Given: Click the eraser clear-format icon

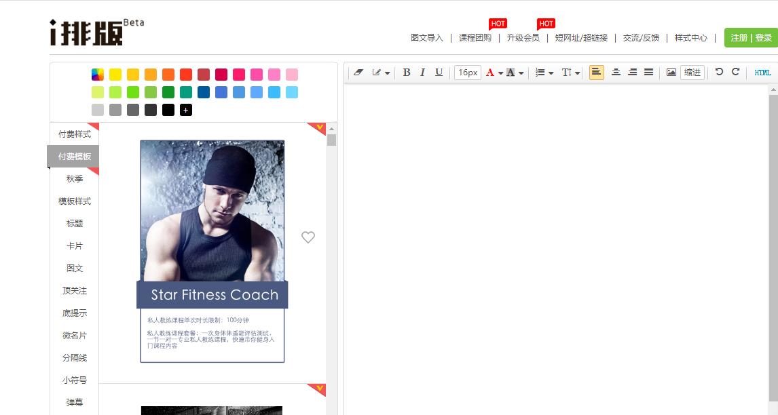Looking at the screenshot, I should [359, 73].
